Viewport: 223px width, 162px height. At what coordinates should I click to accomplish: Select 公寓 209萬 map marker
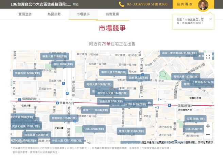(94, 129)
